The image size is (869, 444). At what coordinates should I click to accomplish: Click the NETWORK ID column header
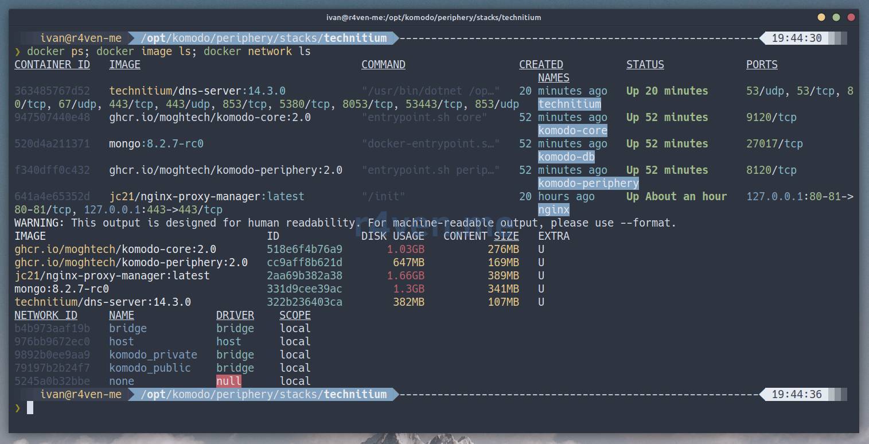46,315
